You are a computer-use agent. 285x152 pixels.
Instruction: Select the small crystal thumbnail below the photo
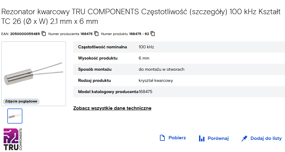coord(15,116)
